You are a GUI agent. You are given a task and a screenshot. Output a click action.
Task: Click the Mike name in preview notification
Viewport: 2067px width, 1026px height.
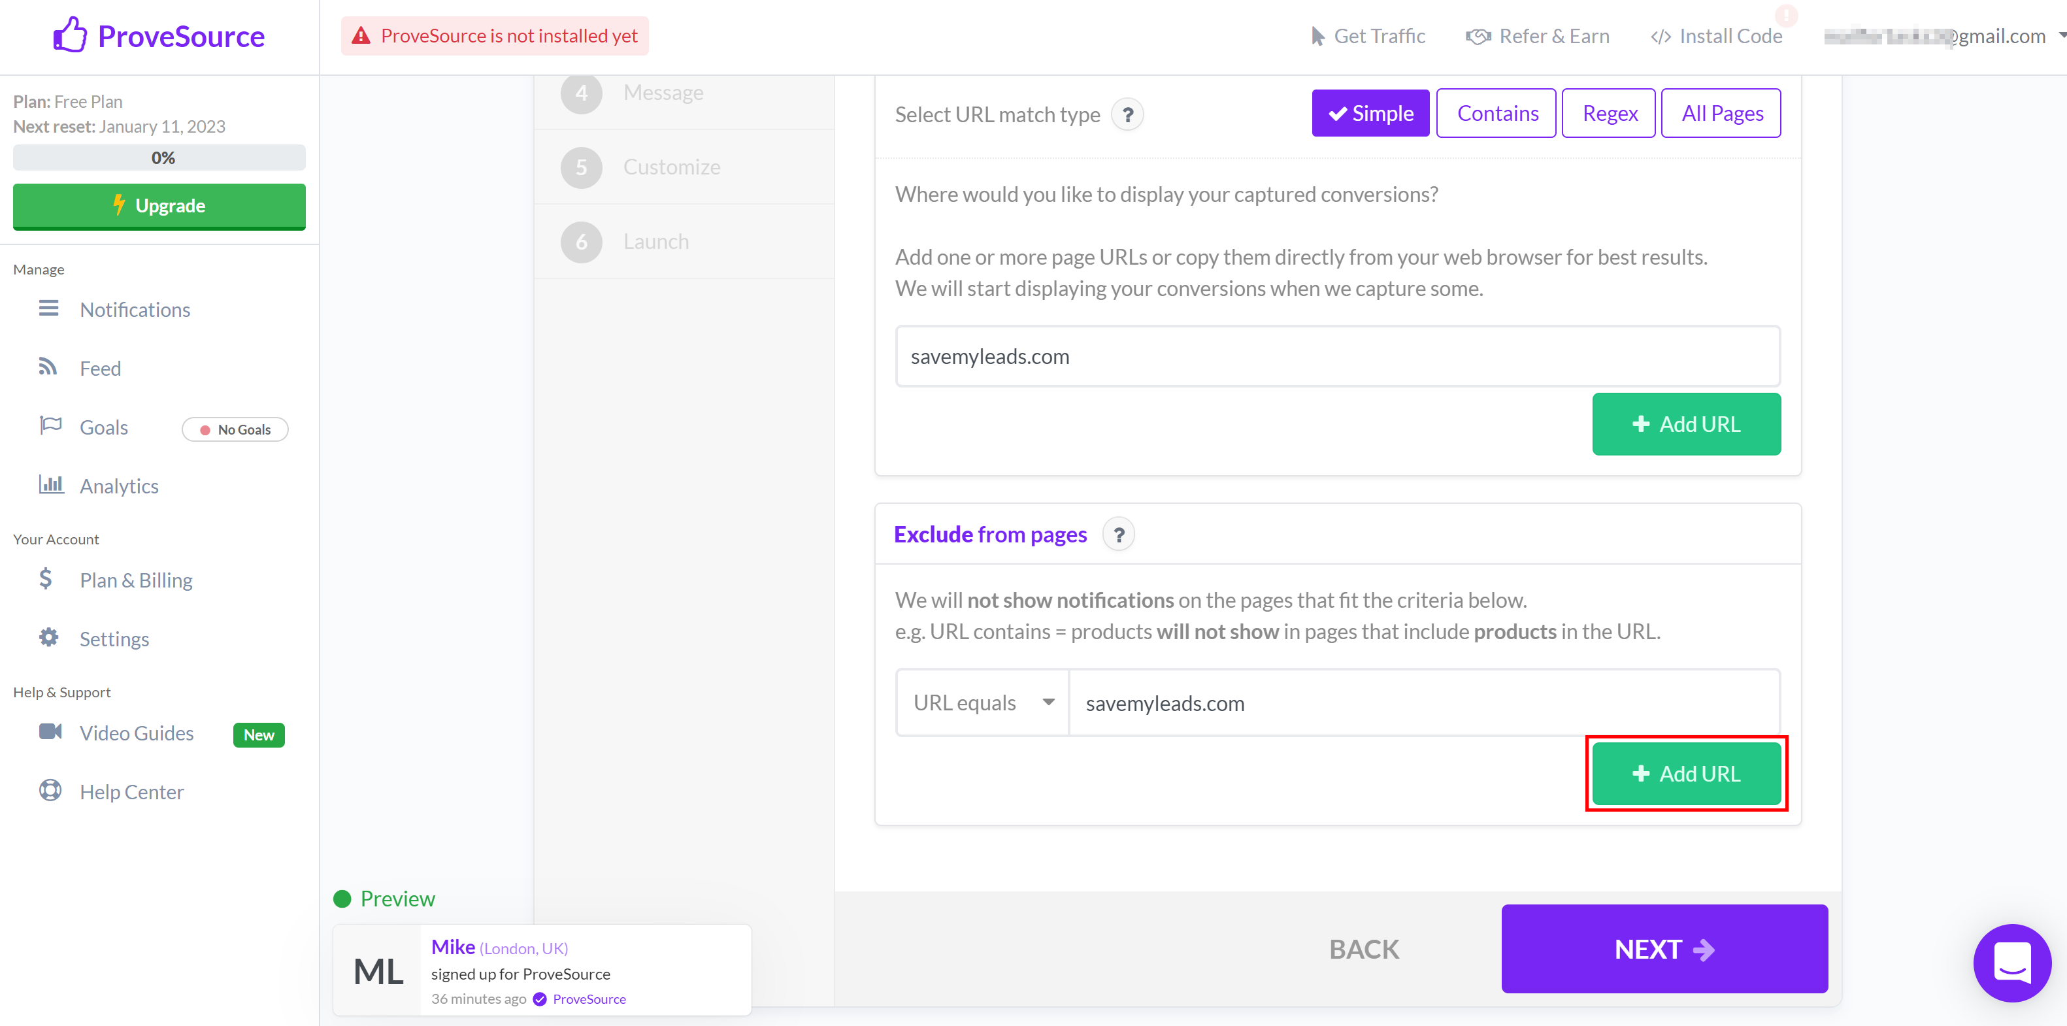click(454, 946)
